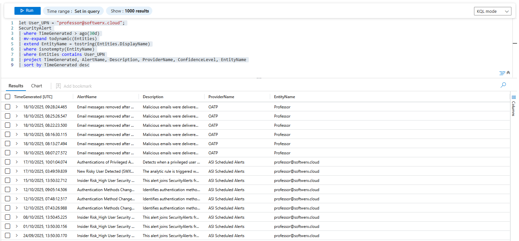
Task: Click the Add bookmark icon
Action: tap(58, 86)
